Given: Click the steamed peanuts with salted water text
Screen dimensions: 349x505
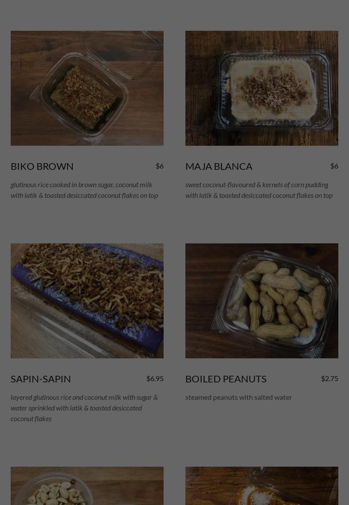Looking at the screenshot, I should [239, 398].
